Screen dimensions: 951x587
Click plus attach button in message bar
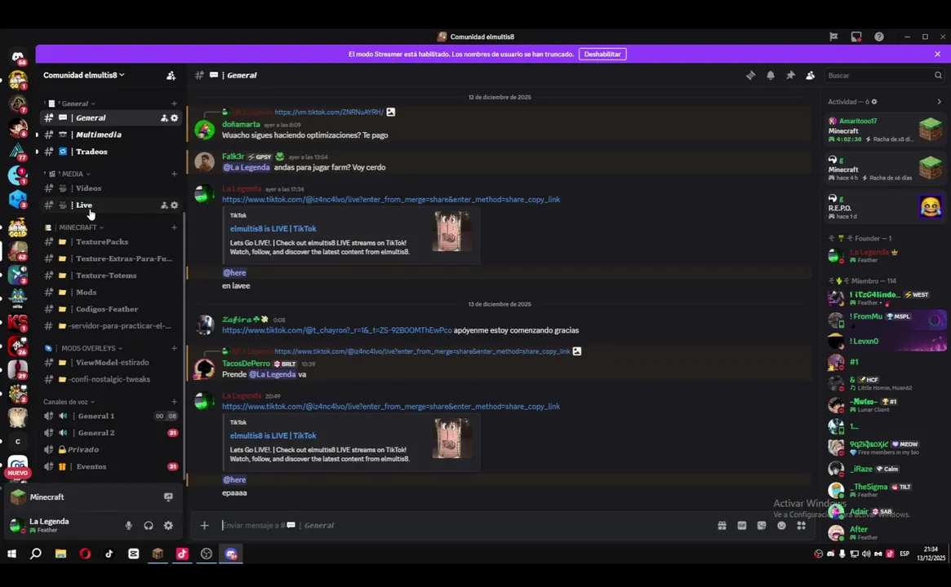point(204,525)
